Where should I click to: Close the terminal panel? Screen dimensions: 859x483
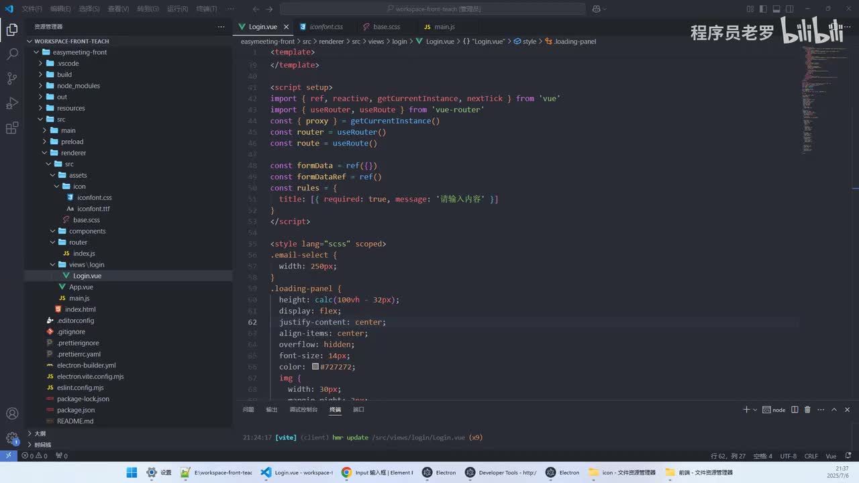coord(847,409)
